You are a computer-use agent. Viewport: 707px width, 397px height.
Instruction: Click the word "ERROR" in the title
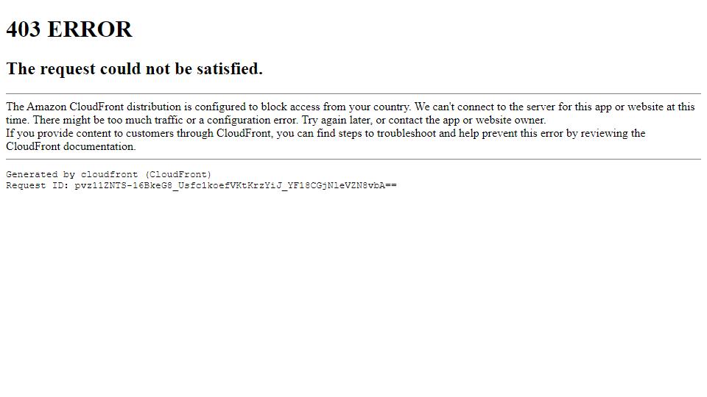(x=90, y=29)
